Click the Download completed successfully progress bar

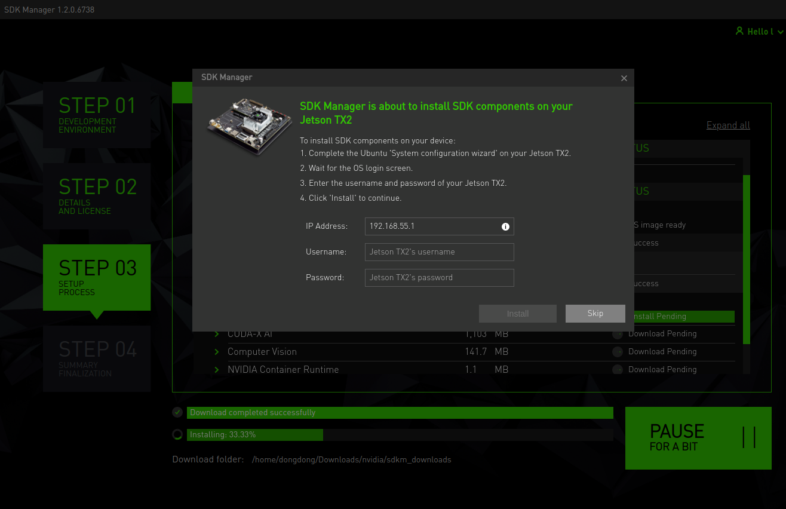pyautogui.click(x=400, y=413)
